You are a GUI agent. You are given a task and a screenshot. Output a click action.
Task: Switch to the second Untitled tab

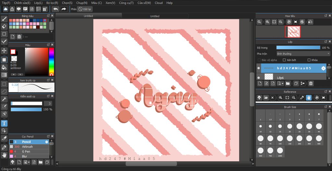pos(155,16)
